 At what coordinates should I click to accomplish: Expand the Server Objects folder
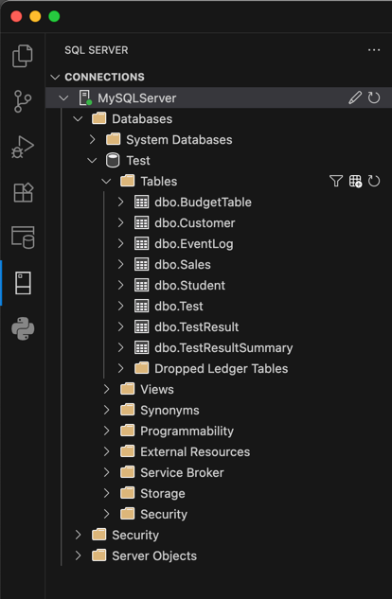pyautogui.click(x=78, y=555)
